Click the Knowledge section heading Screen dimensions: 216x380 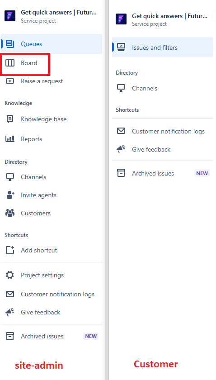(x=18, y=103)
